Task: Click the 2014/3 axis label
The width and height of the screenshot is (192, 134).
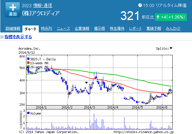Action: pyautogui.click(x=89, y=107)
